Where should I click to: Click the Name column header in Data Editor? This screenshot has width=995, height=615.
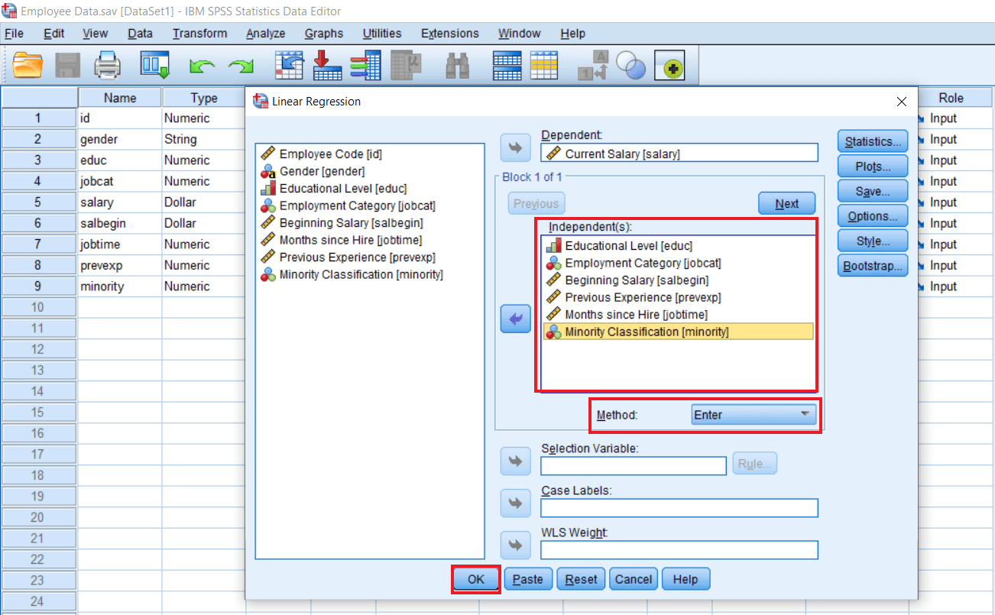(120, 98)
